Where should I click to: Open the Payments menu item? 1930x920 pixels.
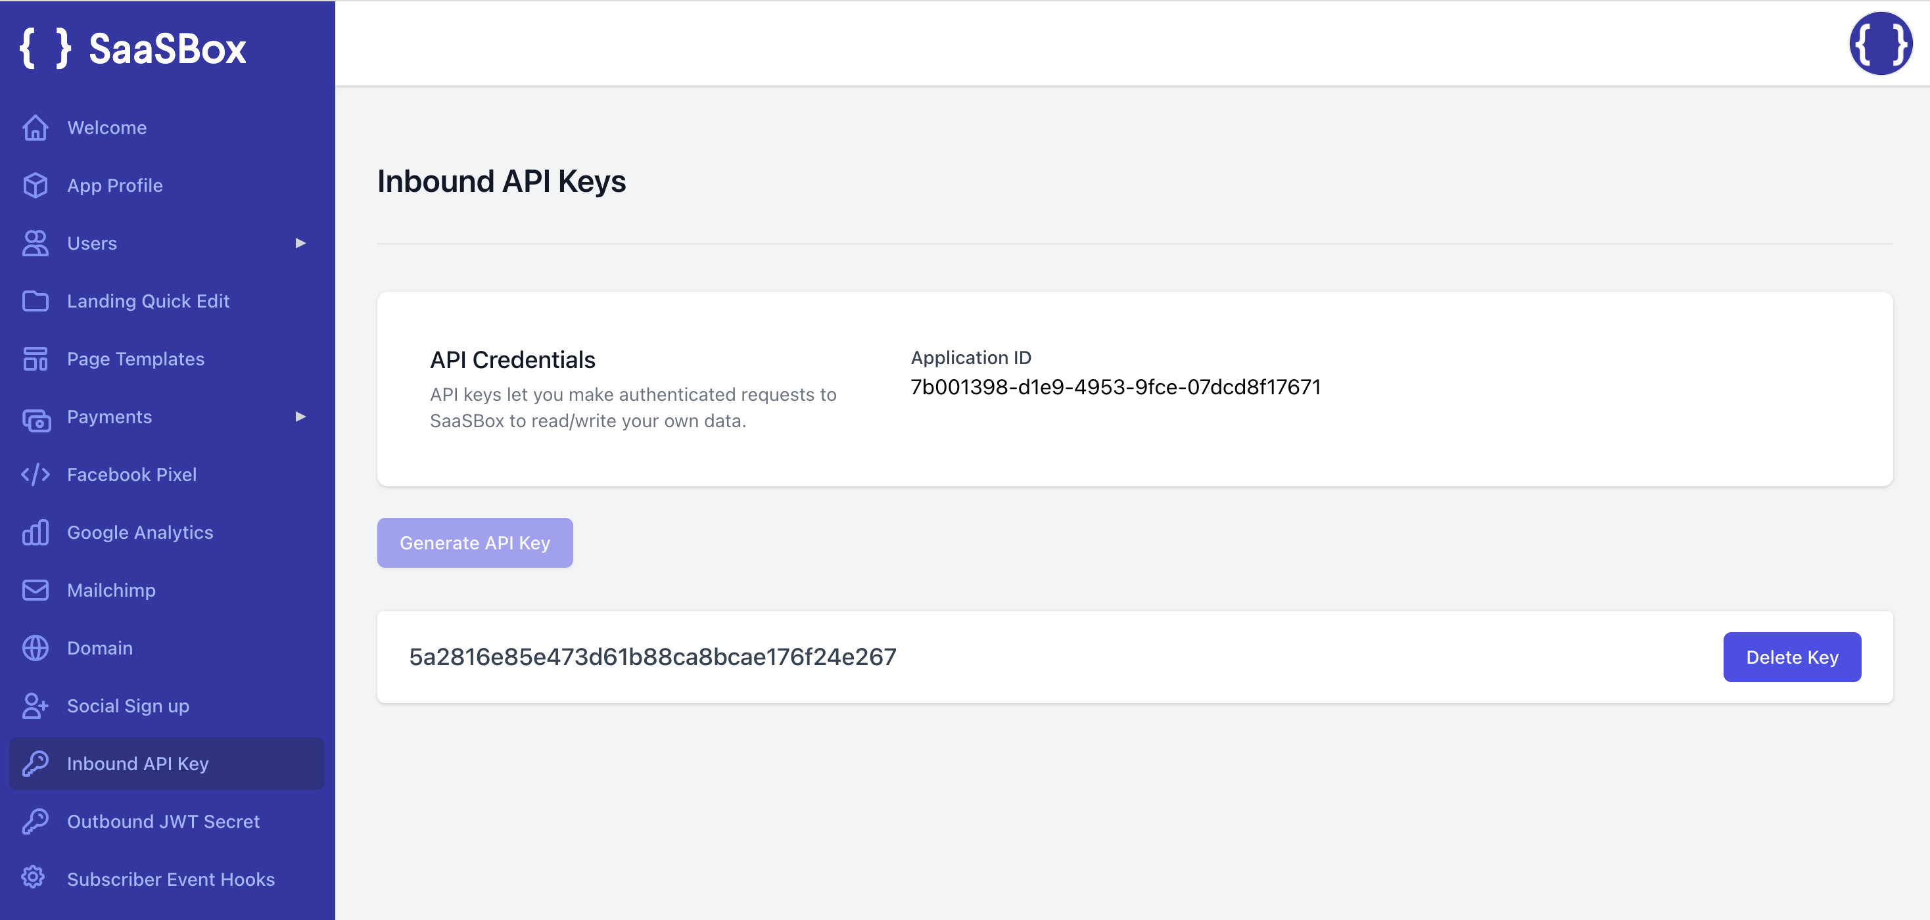[x=166, y=416]
